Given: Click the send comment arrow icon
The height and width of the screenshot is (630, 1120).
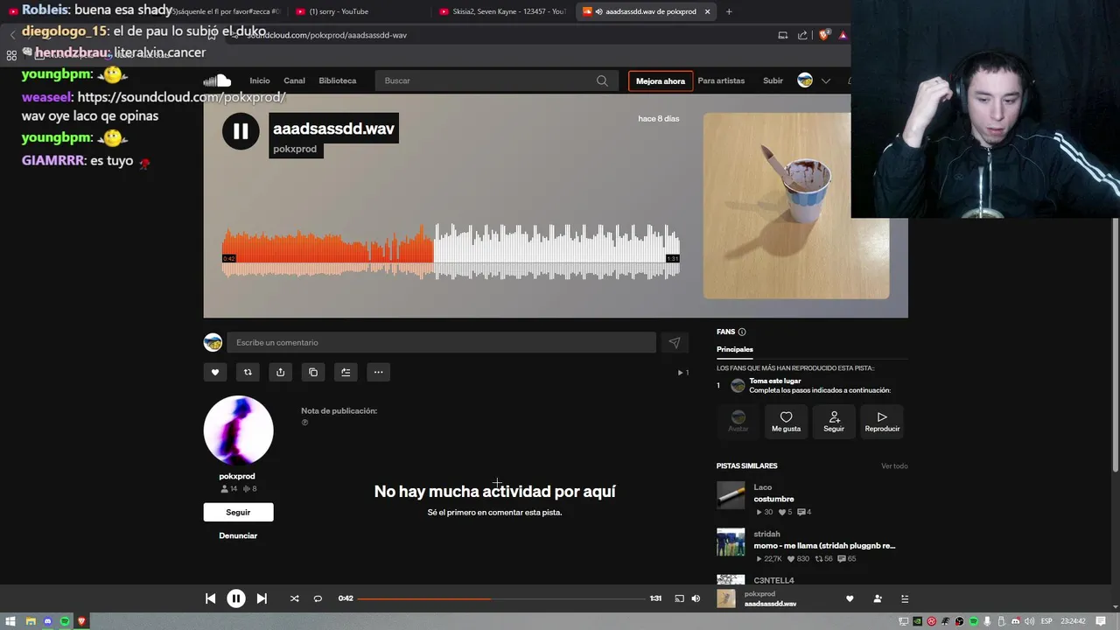Looking at the screenshot, I should [674, 343].
